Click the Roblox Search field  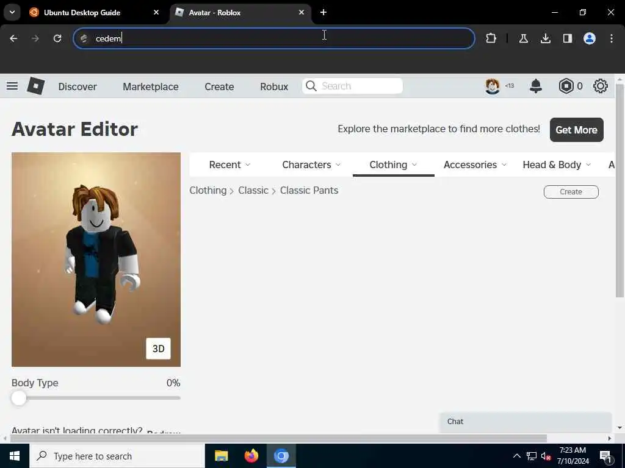coord(352,86)
